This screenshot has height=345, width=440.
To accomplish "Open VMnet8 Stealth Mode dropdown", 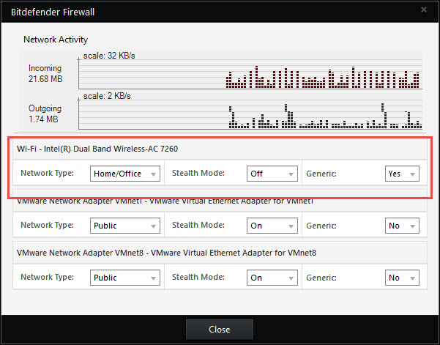I will [x=272, y=278].
